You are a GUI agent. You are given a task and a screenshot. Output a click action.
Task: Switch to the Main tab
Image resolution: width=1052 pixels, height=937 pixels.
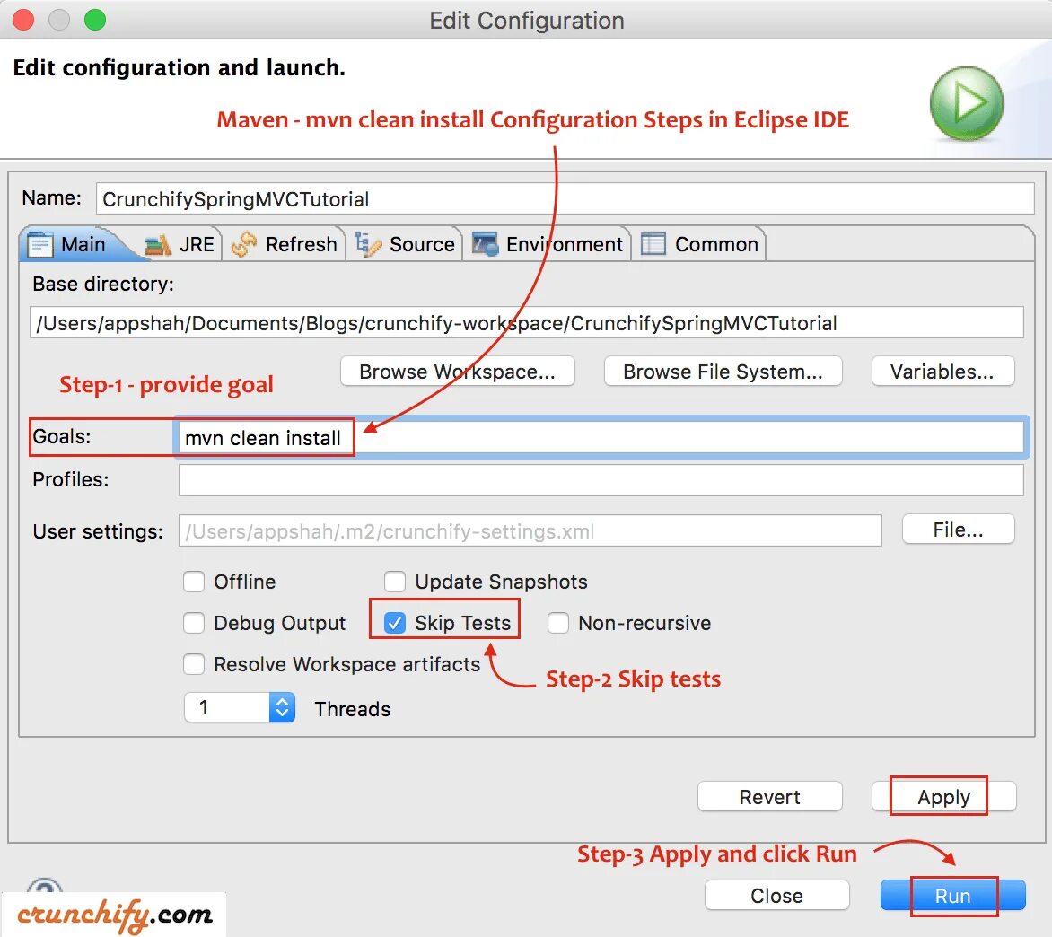[x=81, y=243]
